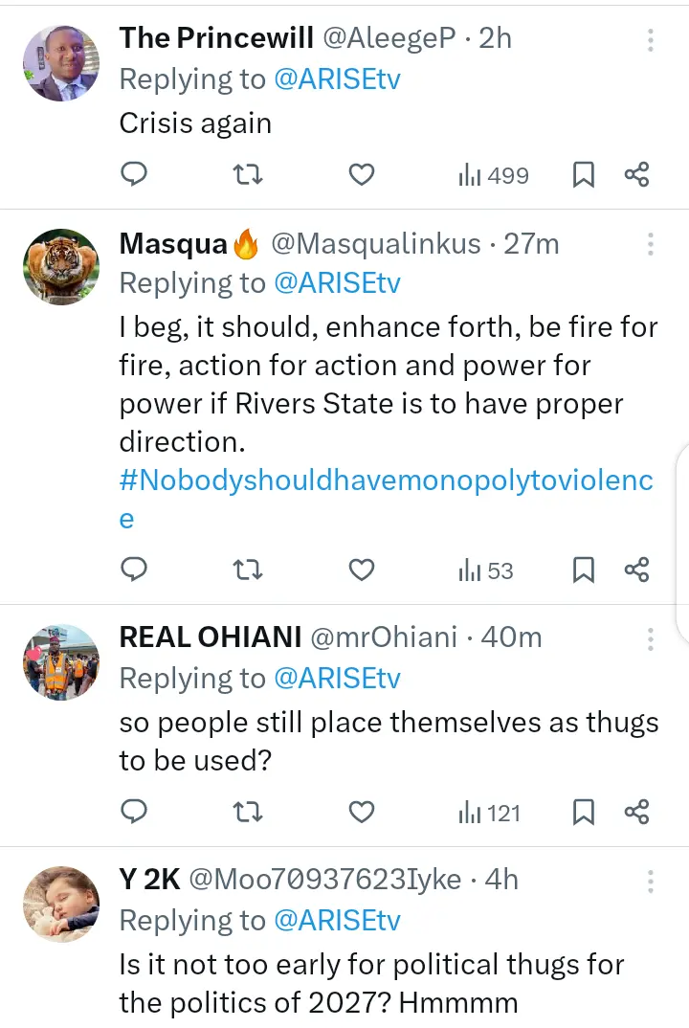Open more options for The Princewill's tweet

(650, 40)
